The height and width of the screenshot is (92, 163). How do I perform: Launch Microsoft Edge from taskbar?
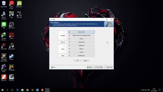click(x=17, y=90)
